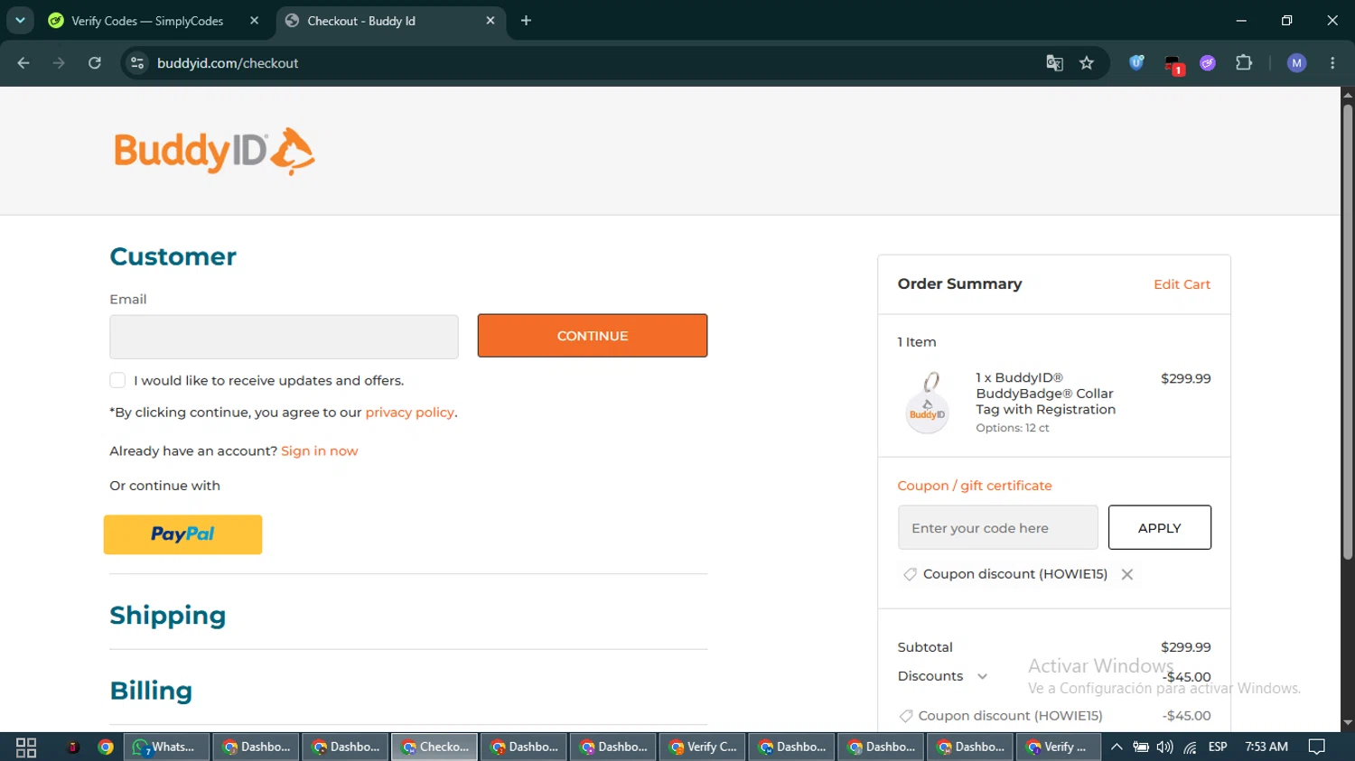This screenshot has width=1355, height=761.
Task: Reload the checkout page
Action: pyautogui.click(x=95, y=63)
